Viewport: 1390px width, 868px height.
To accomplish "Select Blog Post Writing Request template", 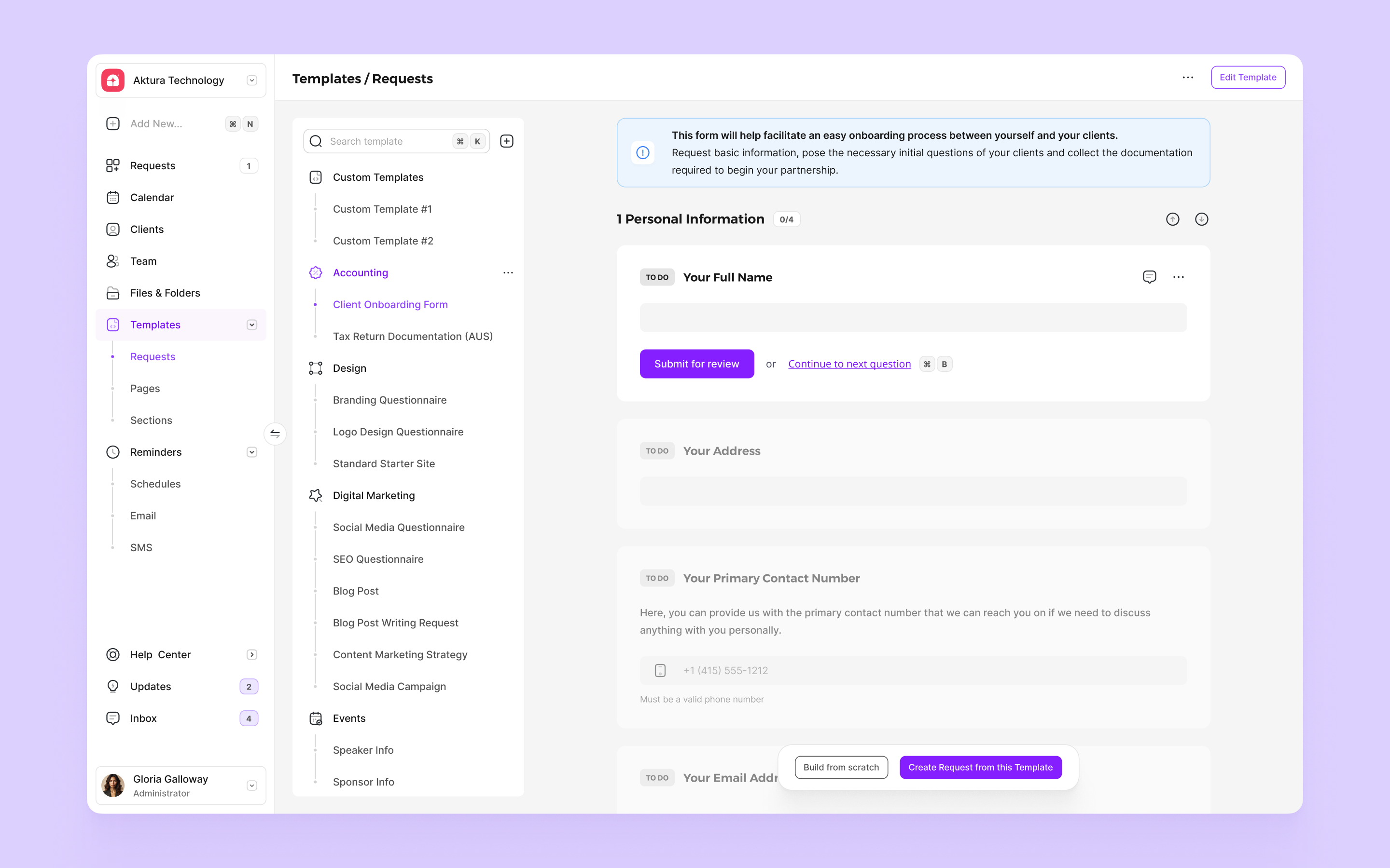I will point(396,623).
